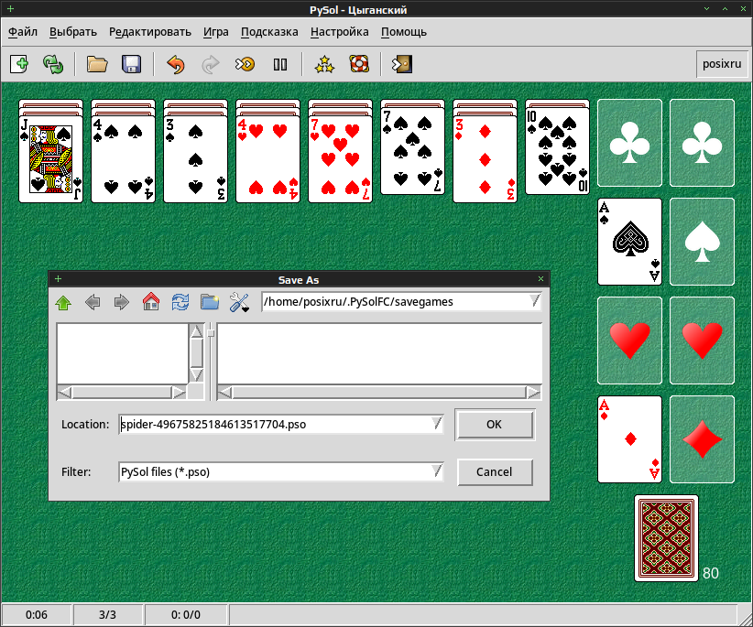Image resolution: width=753 pixels, height=627 pixels.
Task: Open the Редактировать menu
Action: pyautogui.click(x=150, y=32)
